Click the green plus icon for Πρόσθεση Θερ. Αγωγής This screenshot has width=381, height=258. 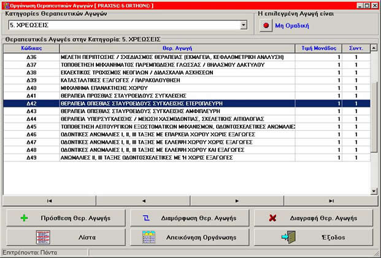24,218
